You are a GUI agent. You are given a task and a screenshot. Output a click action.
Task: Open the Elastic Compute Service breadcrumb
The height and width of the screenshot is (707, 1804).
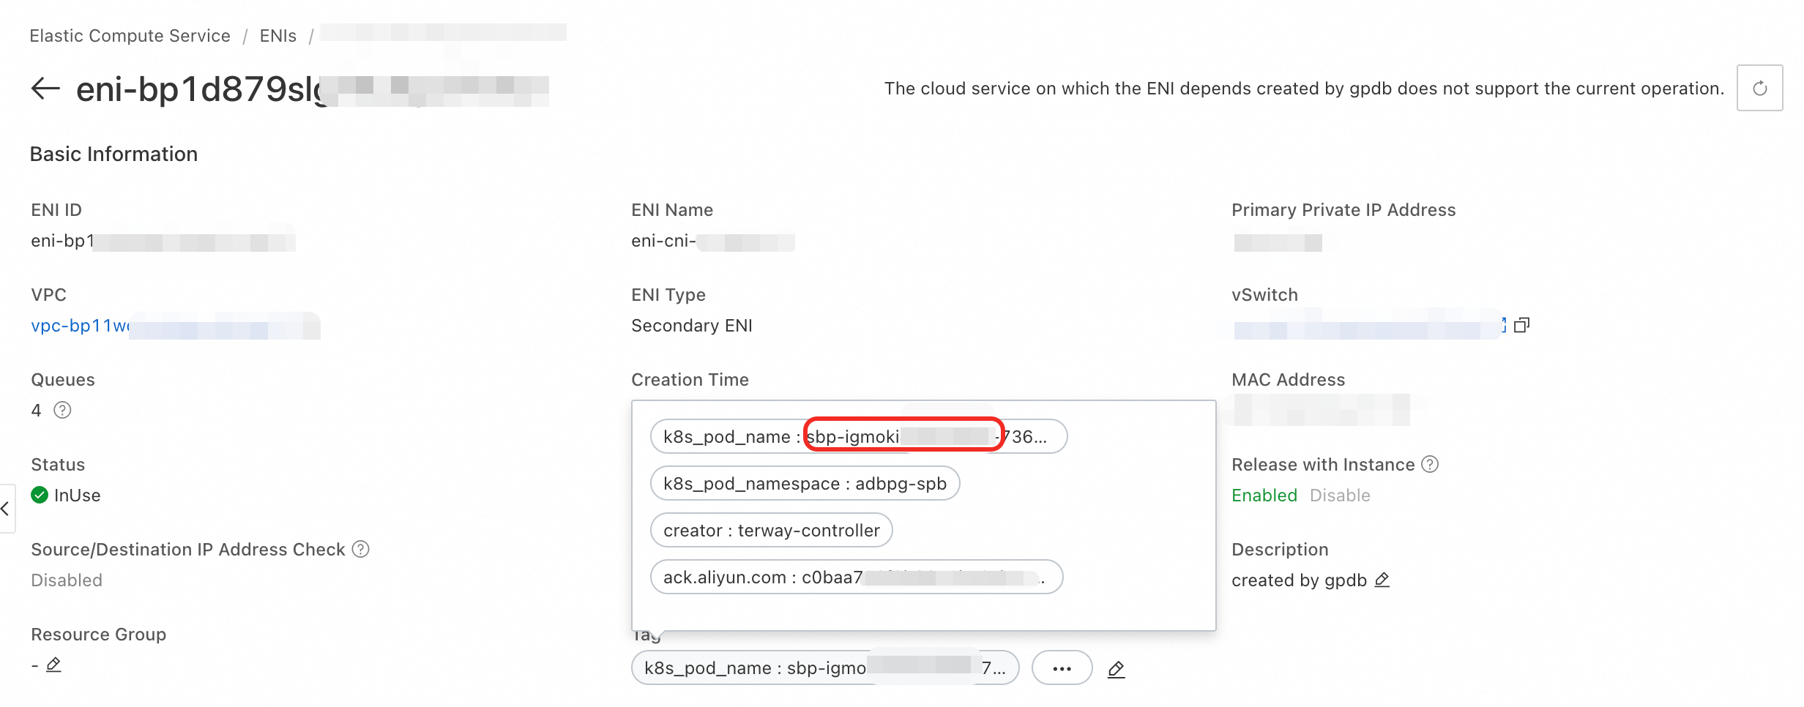click(130, 36)
